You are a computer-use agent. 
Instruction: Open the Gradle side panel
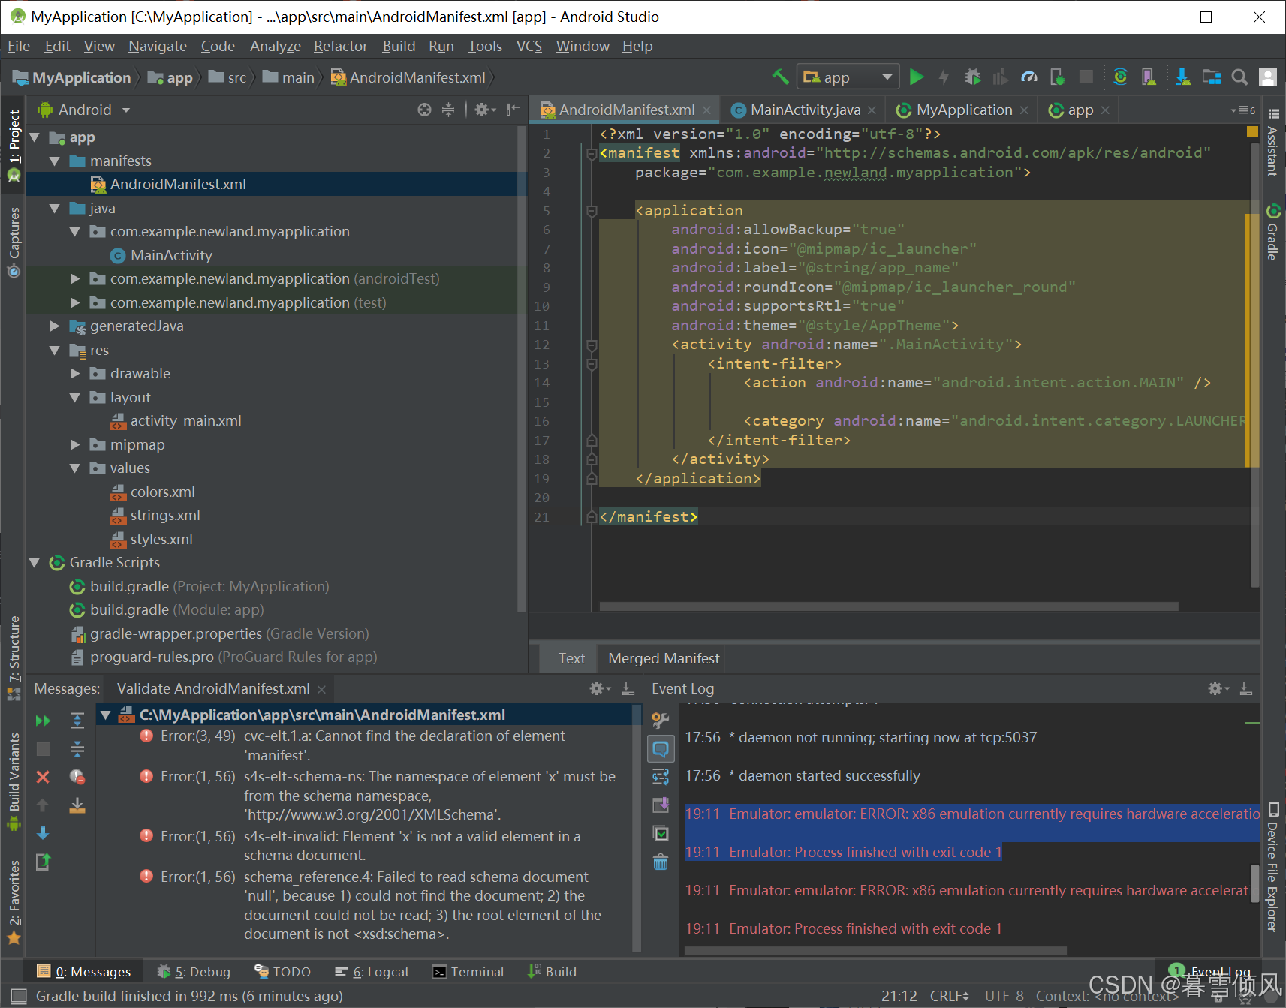tap(1273, 232)
